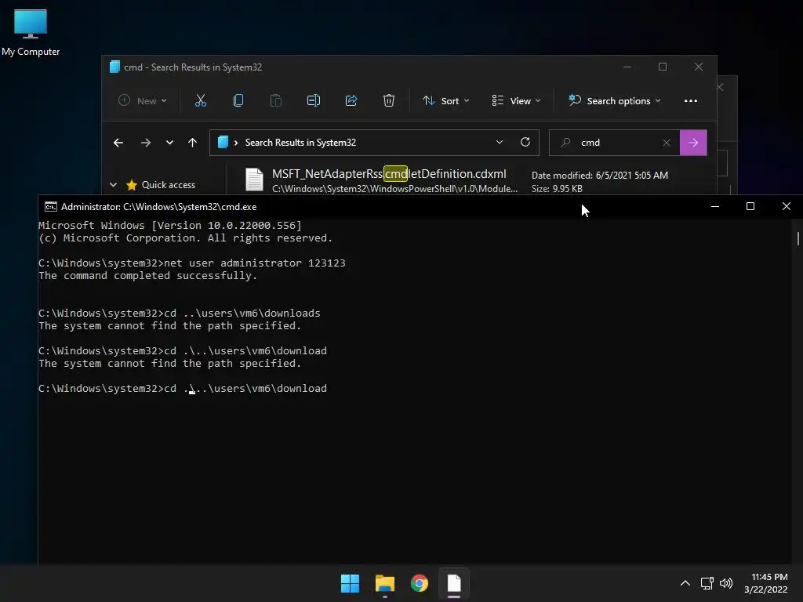Open the View dropdown menu
This screenshot has width=803, height=602.
tap(516, 101)
